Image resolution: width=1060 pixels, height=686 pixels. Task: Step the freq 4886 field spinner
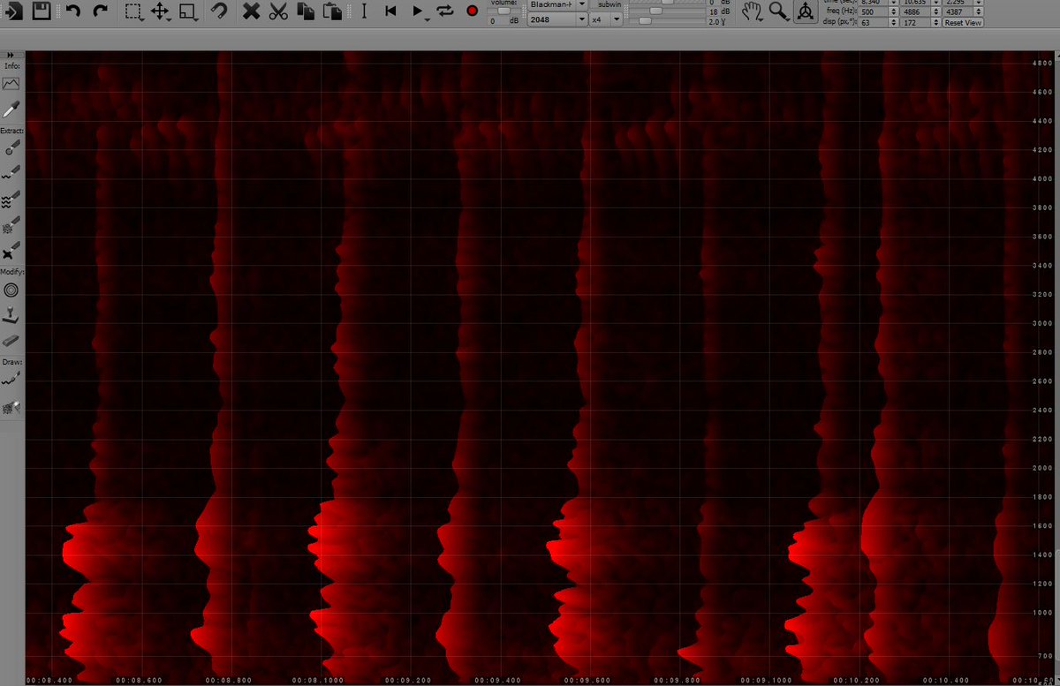click(938, 12)
